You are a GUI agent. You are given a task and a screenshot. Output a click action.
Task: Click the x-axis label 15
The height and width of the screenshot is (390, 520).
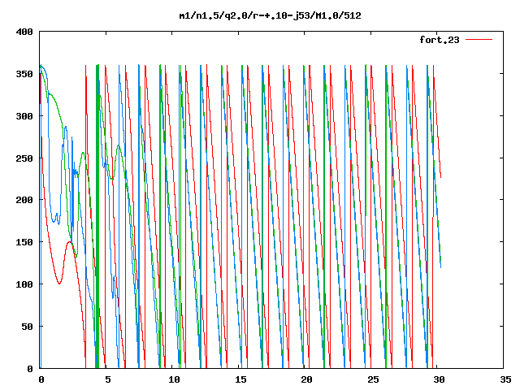tap(240, 379)
